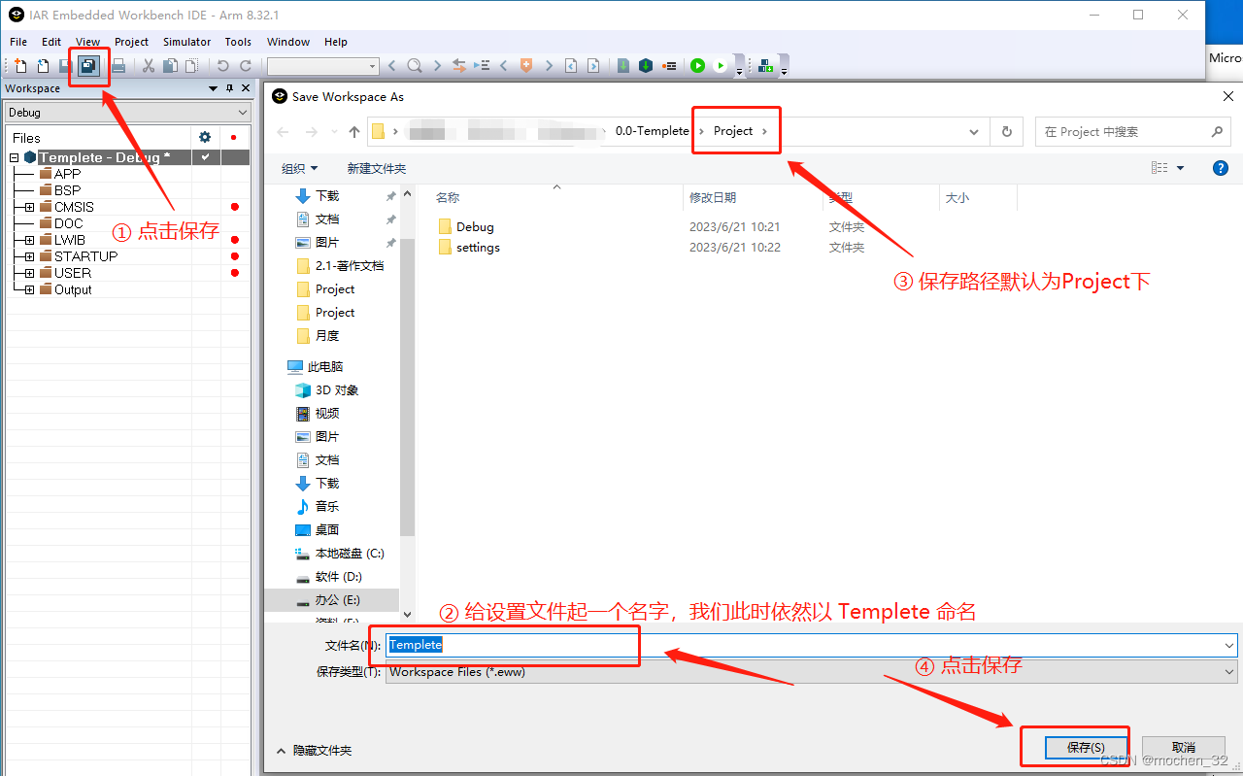Toggle the Workspace panel pin

[229, 88]
